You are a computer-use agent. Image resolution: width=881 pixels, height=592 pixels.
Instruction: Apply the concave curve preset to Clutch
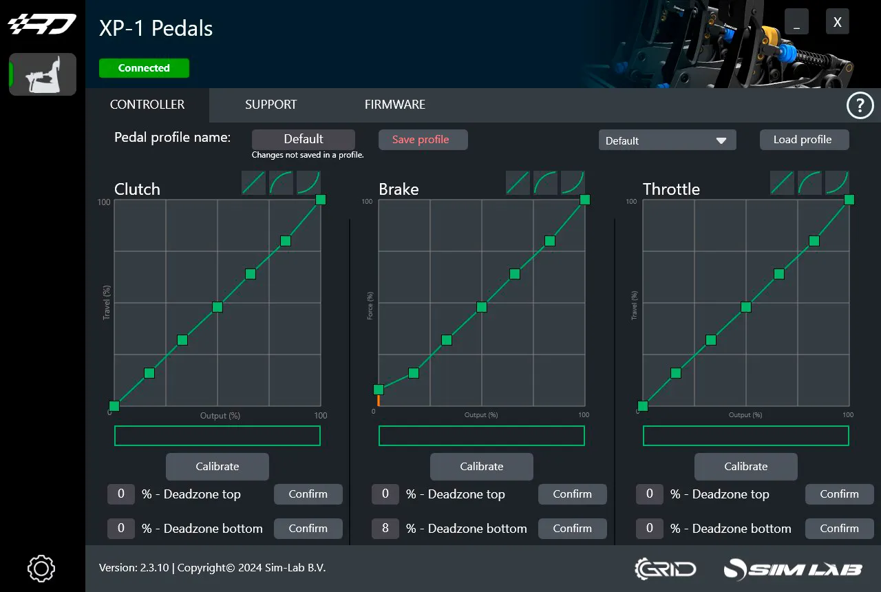tap(308, 183)
